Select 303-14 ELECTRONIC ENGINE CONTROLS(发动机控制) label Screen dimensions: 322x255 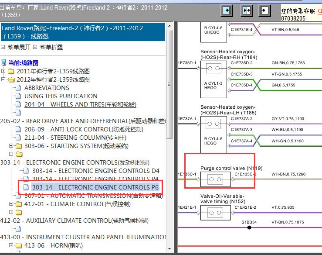click(75, 162)
